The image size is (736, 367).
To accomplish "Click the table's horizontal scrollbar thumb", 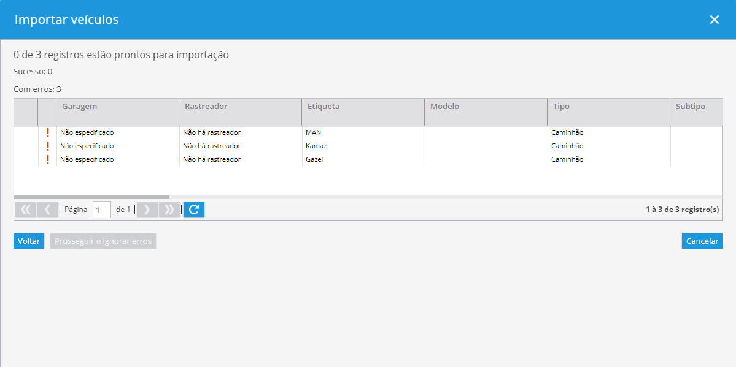I will point(91,197).
